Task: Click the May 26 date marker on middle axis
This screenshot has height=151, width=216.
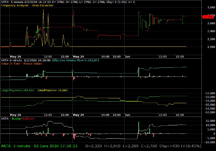Action: [x=16, y=115]
